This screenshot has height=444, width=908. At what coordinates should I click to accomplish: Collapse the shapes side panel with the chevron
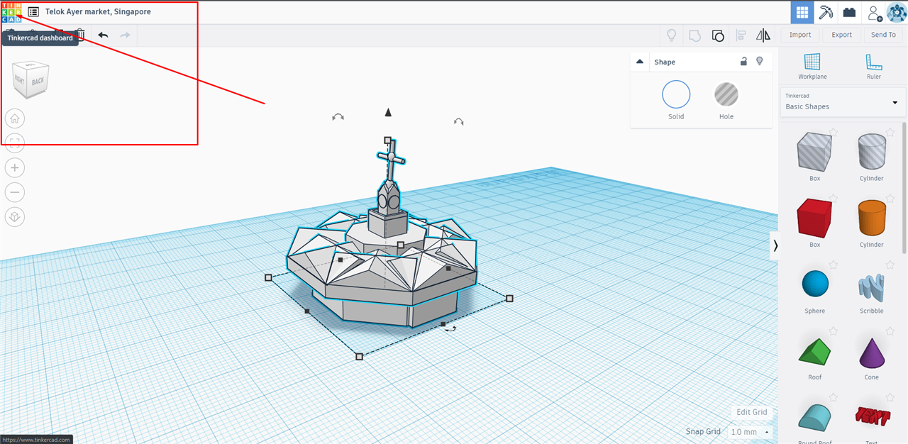click(x=775, y=245)
